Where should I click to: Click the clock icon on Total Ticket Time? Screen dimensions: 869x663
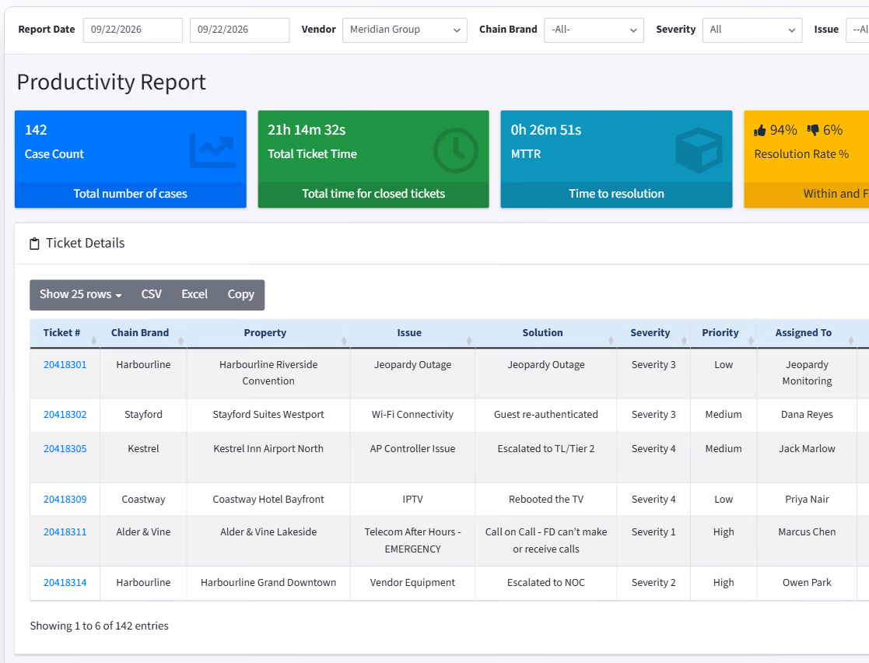click(x=456, y=150)
